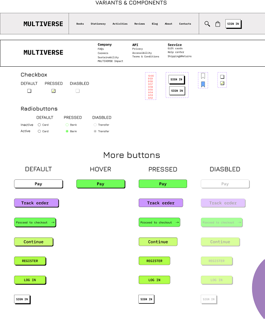Click the outlined bookmark icon
The image size is (265, 319).
tap(203, 76)
